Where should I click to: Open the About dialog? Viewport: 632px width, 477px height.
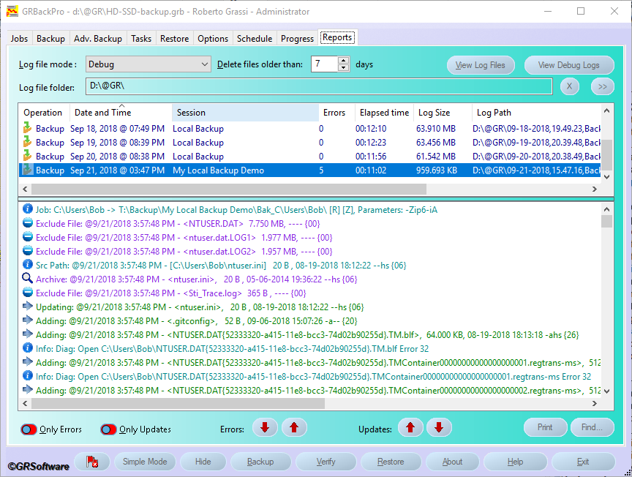pos(452,462)
